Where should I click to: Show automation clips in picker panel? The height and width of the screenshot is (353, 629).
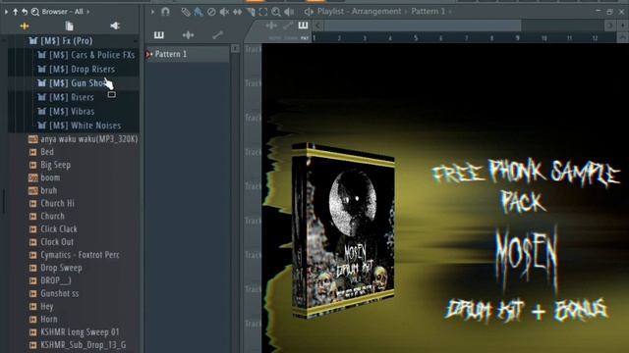pyautogui.click(x=217, y=35)
